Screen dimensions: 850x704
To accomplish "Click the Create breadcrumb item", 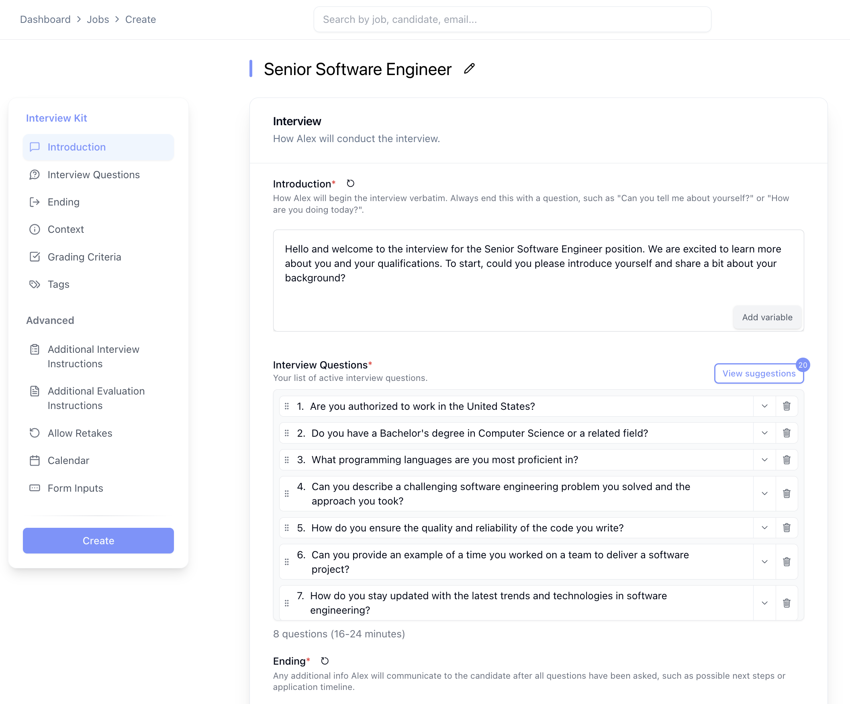I will (x=141, y=19).
